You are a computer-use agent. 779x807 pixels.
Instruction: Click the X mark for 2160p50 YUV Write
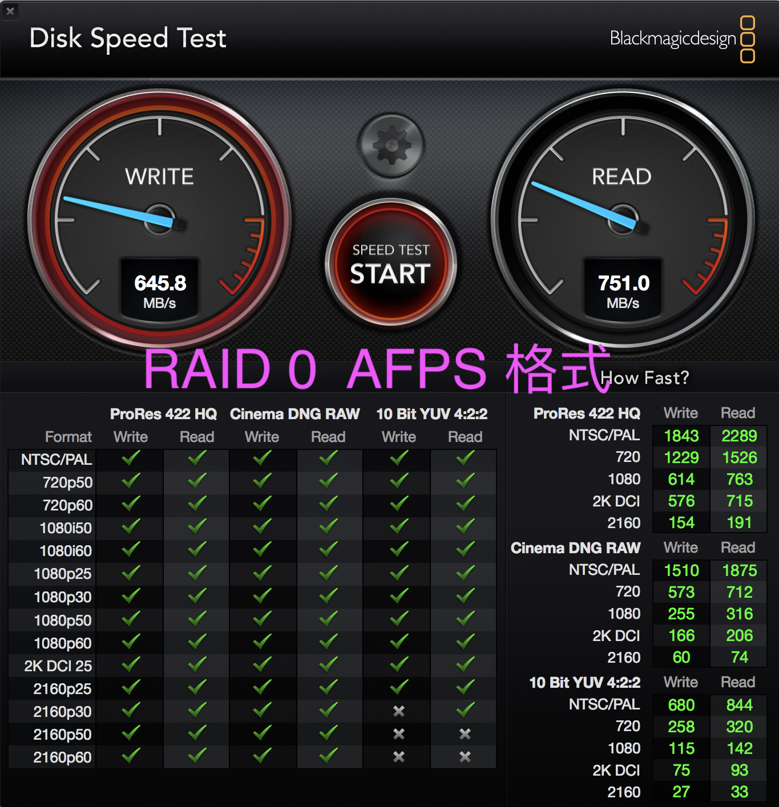(399, 734)
